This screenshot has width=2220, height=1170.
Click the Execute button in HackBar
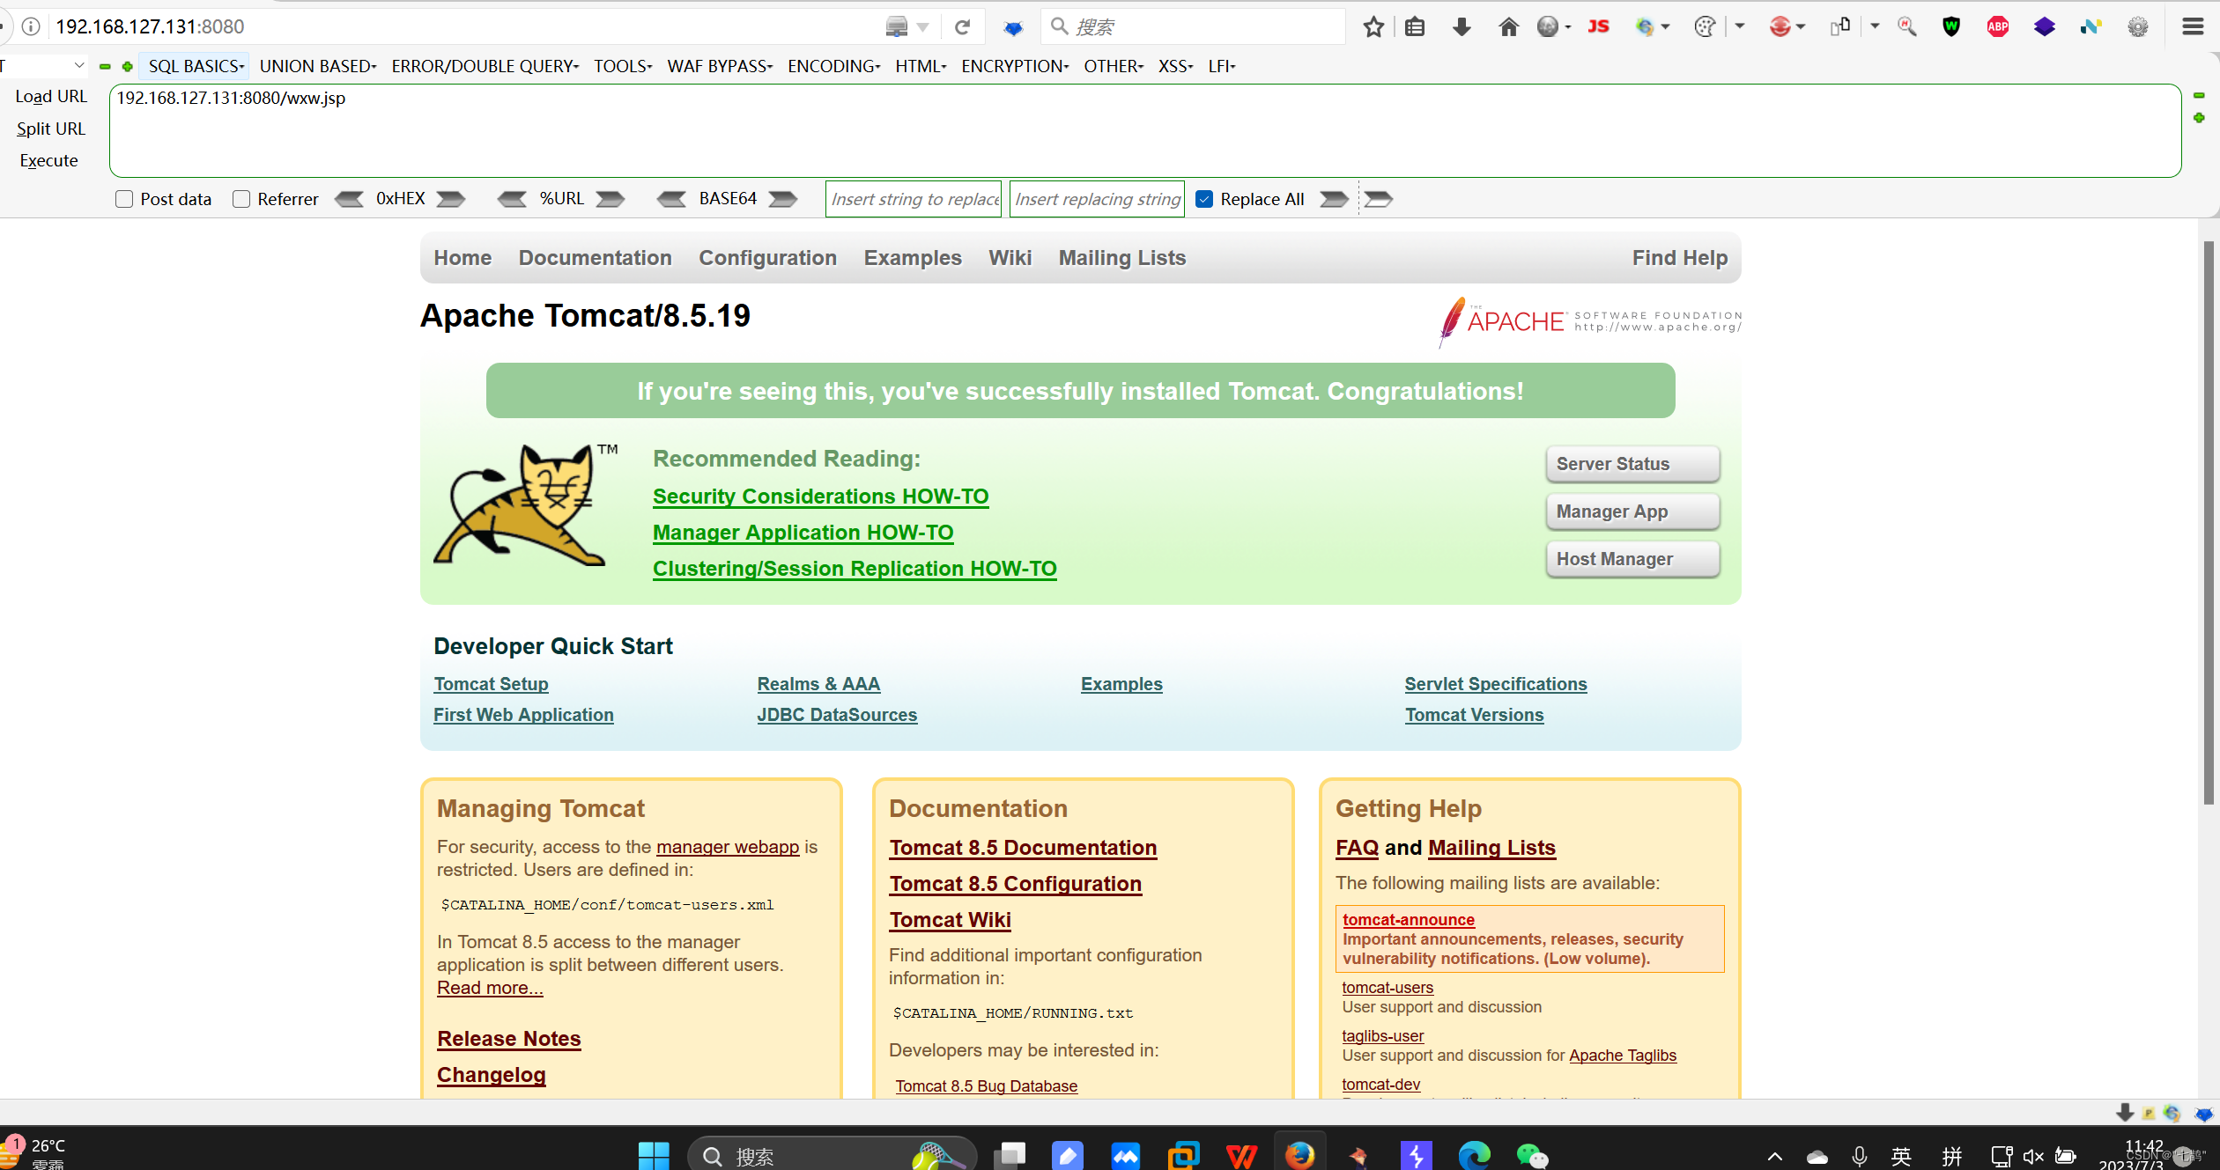pyautogui.click(x=48, y=160)
